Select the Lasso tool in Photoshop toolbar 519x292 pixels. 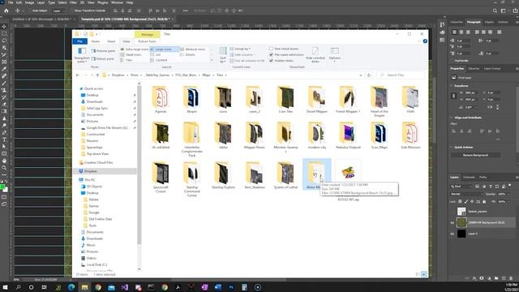click(4, 41)
